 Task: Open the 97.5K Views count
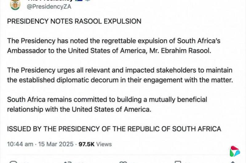(95, 144)
